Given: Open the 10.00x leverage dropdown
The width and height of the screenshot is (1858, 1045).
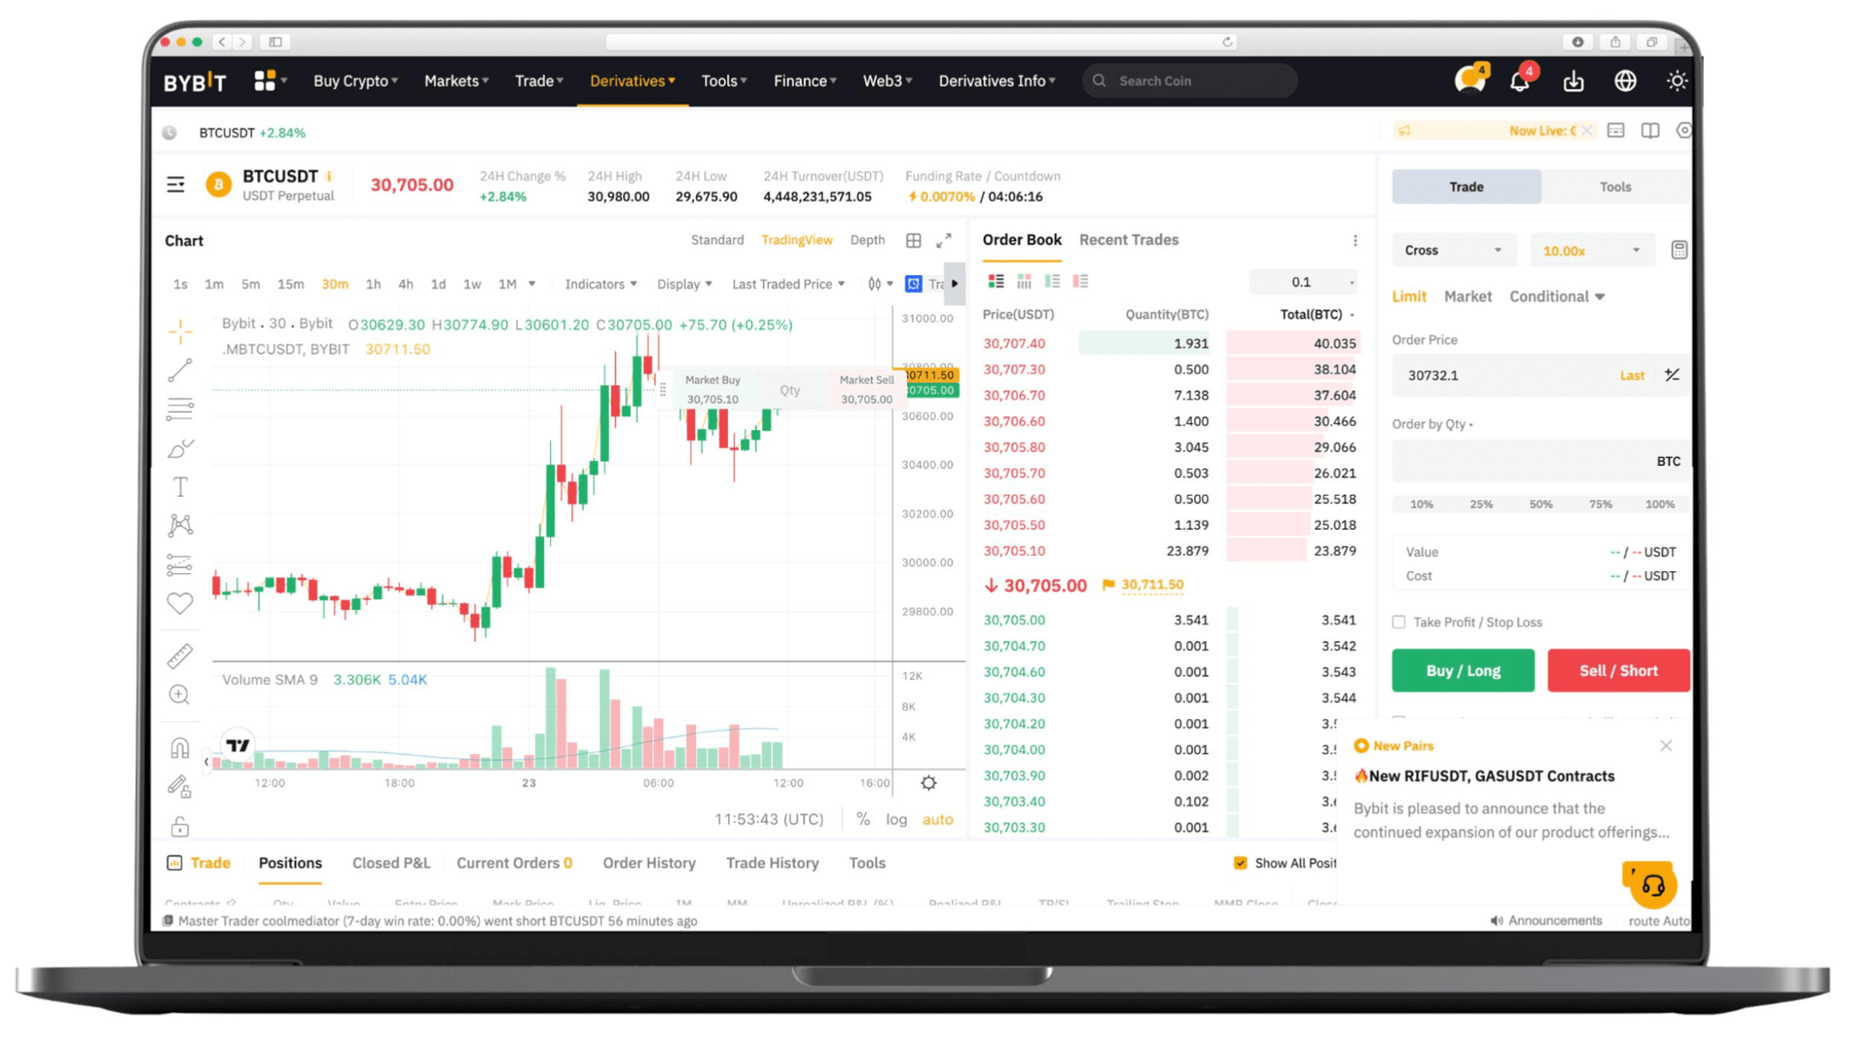Looking at the screenshot, I should pyautogui.click(x=1592, y=250).
